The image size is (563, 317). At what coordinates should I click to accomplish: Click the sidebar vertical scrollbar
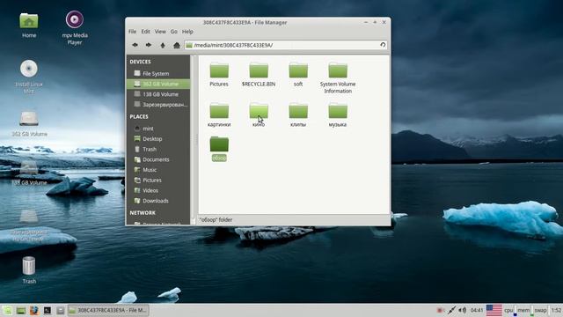click(x=193, y=139)
